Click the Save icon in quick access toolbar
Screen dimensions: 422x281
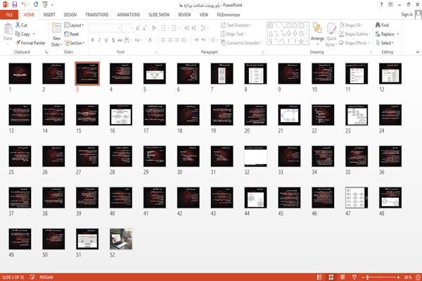coord(15,4)
